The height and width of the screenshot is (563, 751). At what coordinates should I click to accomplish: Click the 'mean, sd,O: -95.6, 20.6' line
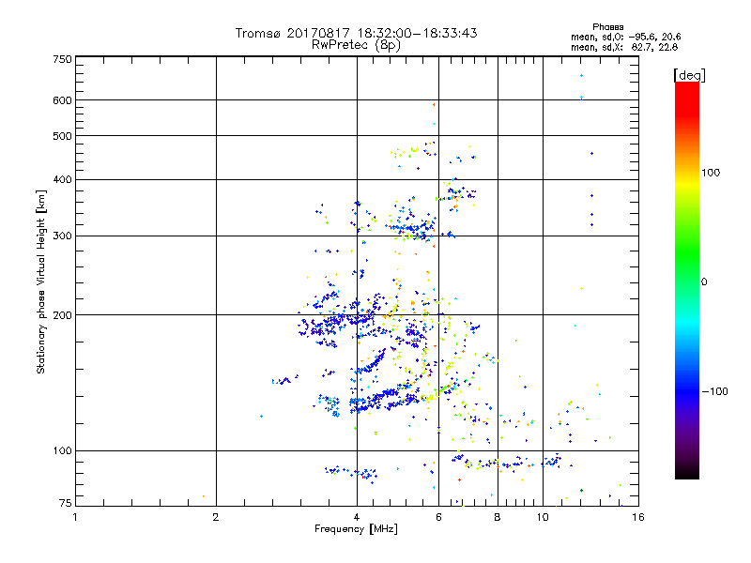click(625, 37)
